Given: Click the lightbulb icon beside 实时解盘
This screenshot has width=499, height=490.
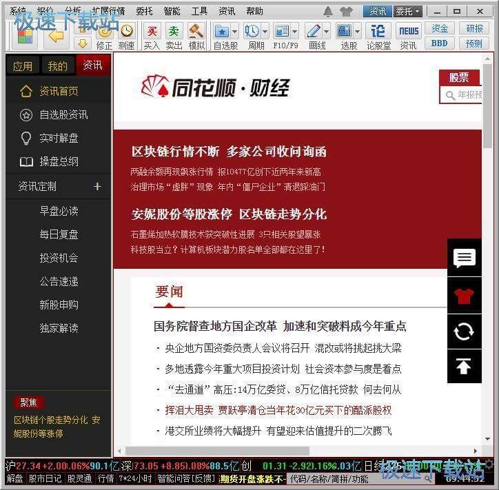Looking at the screenshot, I should pyautogui.click(x=26, y=139).
